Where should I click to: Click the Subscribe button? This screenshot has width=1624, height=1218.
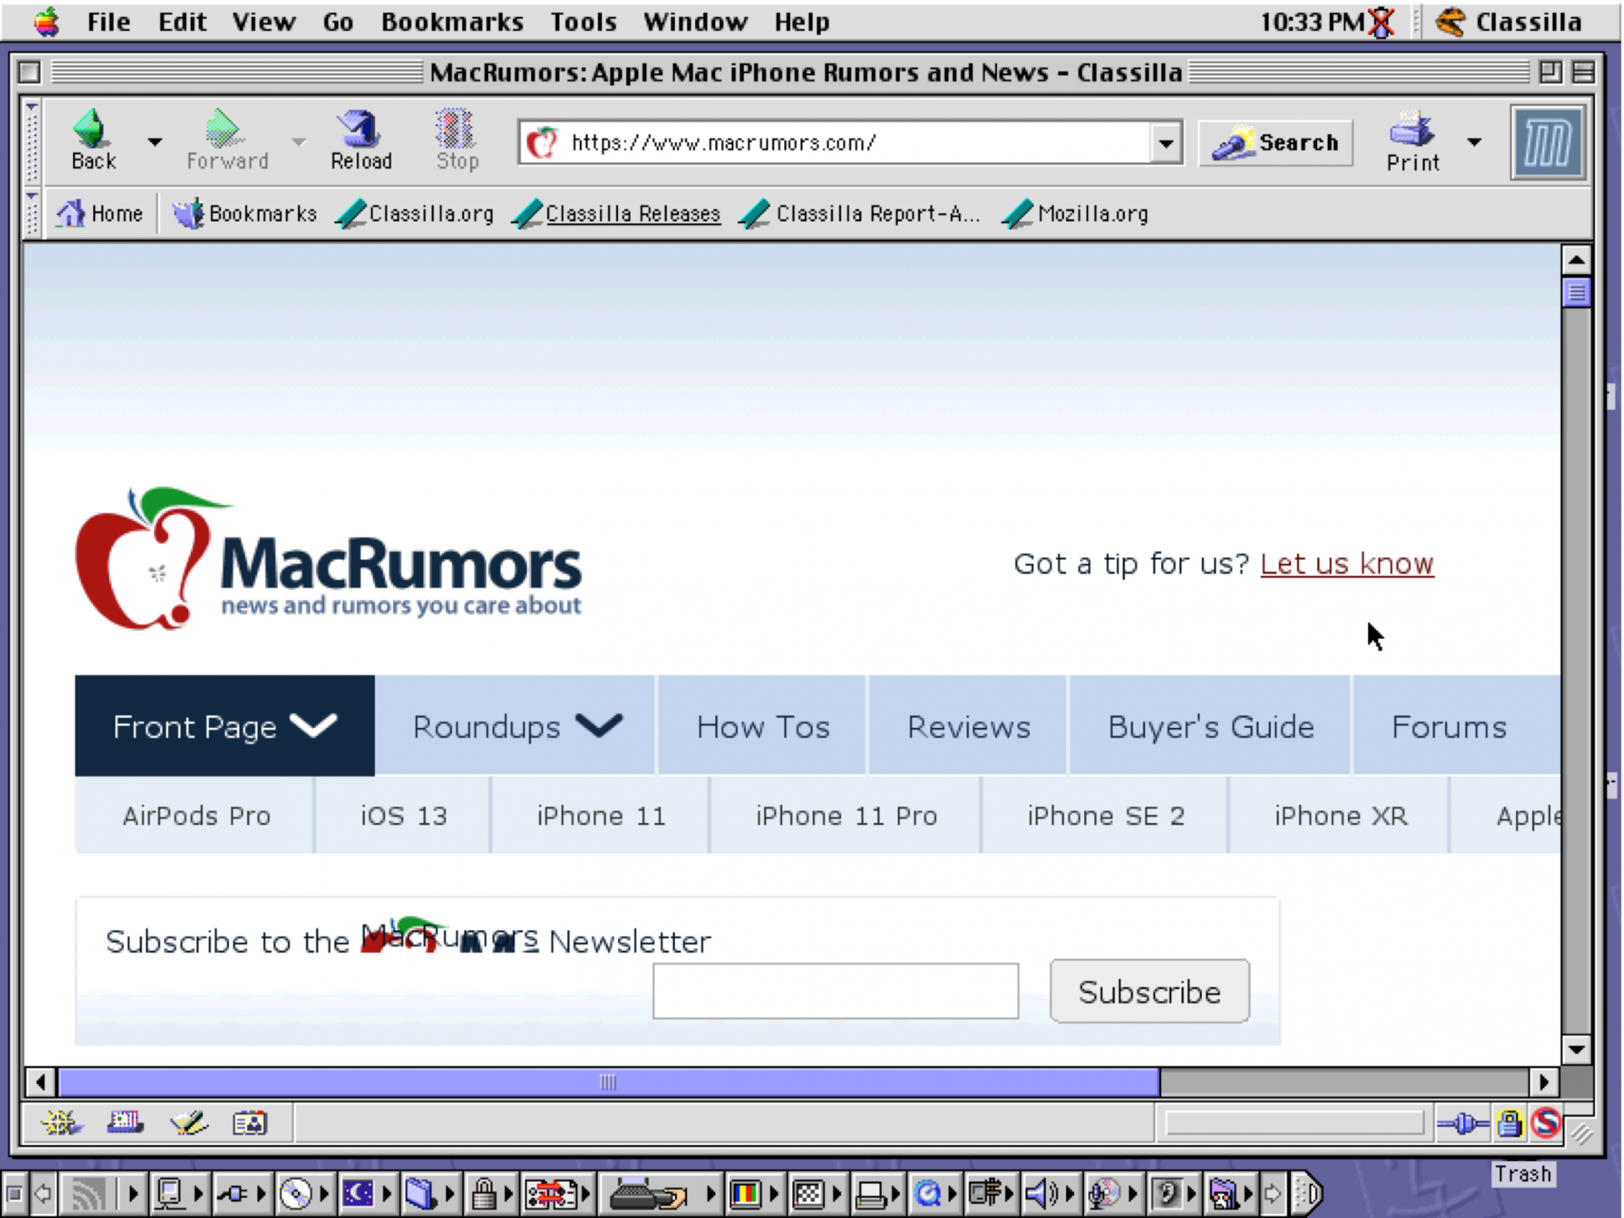point(1149,991)
